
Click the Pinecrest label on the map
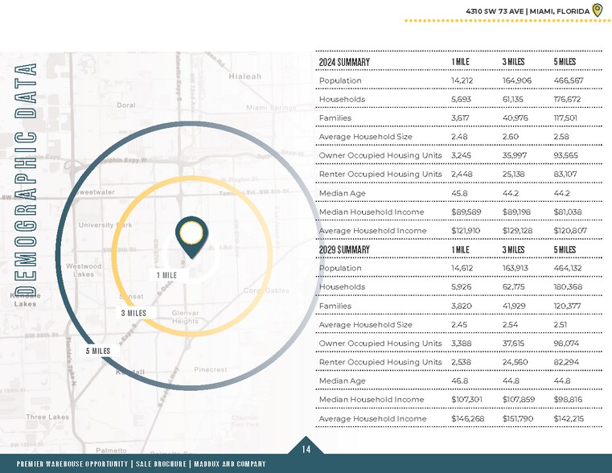point(211,369)
